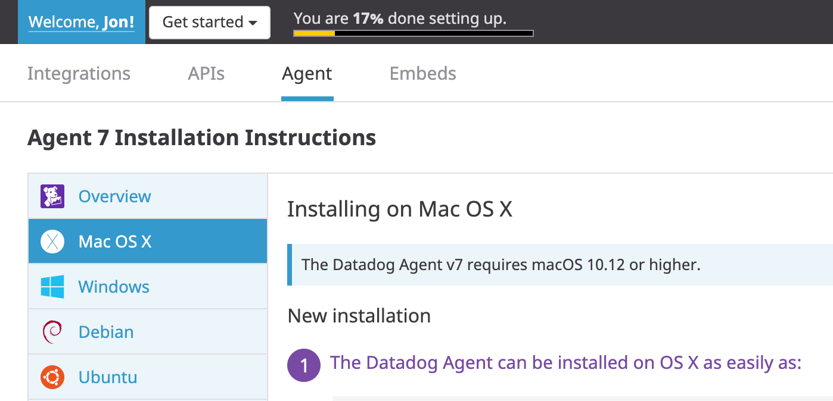Select the Debian text link in the platform list
This screenshot has height=401, width=833.
coord(106,332)
